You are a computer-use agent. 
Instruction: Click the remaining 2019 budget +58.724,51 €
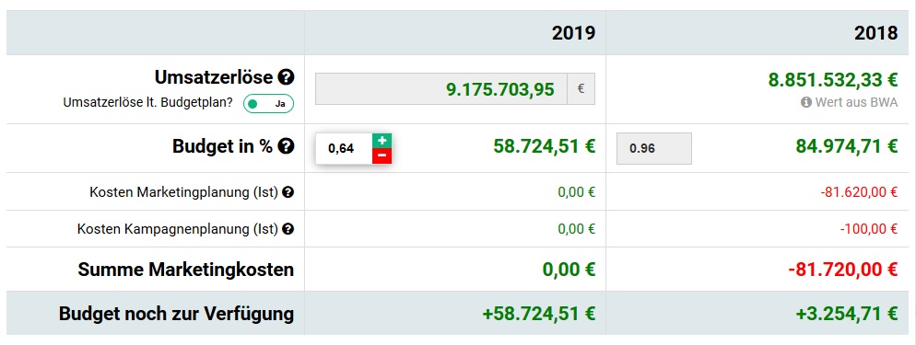click(538, 314)
